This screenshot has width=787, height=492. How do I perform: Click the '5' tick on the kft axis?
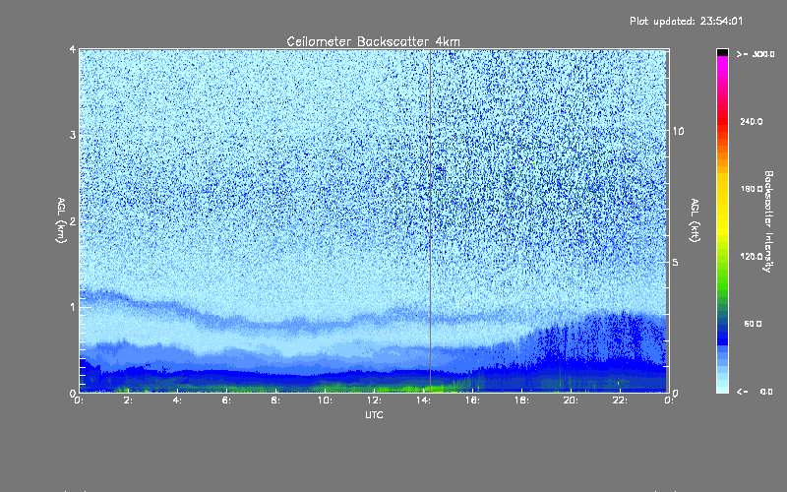[675, 262]
